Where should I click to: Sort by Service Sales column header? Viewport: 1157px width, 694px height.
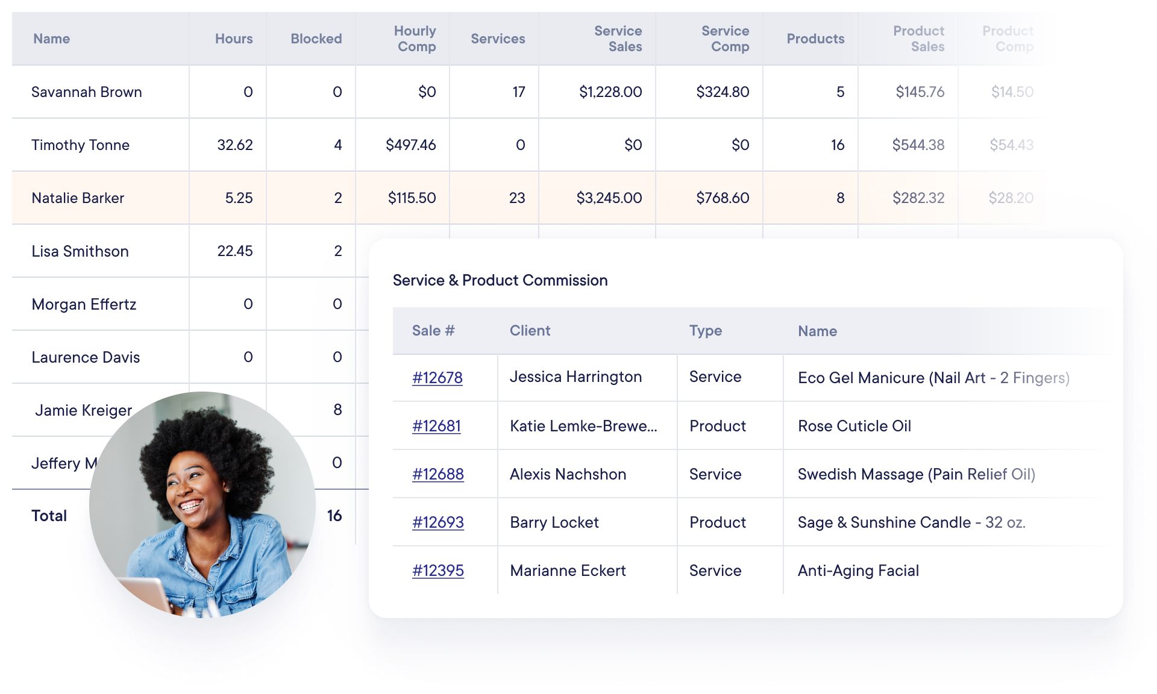[x=618, y=38]
